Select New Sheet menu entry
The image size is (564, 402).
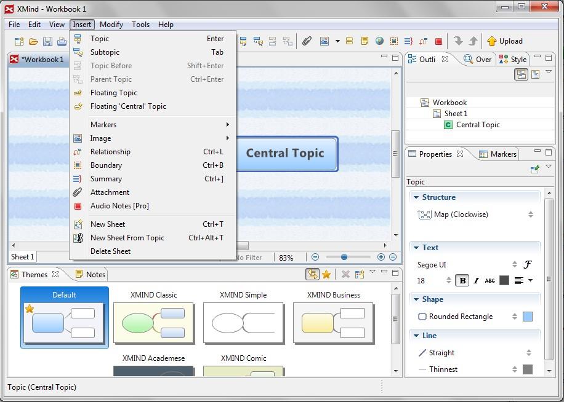pyautogui.click(x=153, y=224)
